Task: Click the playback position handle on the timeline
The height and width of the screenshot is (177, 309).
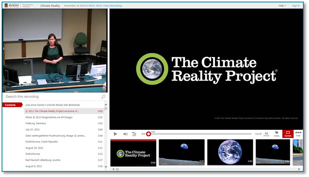Action: tap(149, 134)
